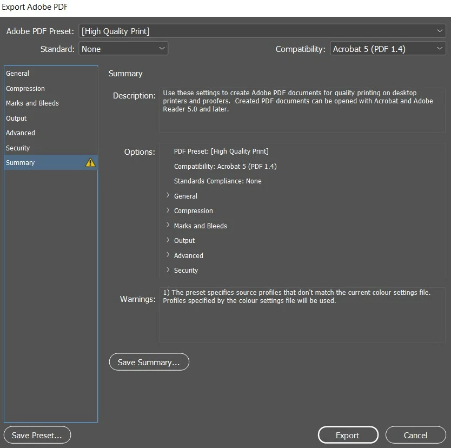Click the 'Options:' label

click(140, 152)
